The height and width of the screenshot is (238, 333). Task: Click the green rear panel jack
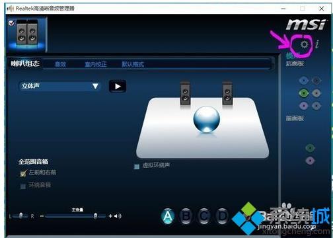pos(304,93)
